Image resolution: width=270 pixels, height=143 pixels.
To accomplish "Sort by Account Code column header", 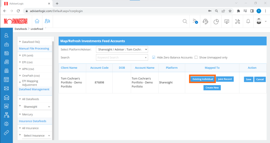I will point(99,68).
